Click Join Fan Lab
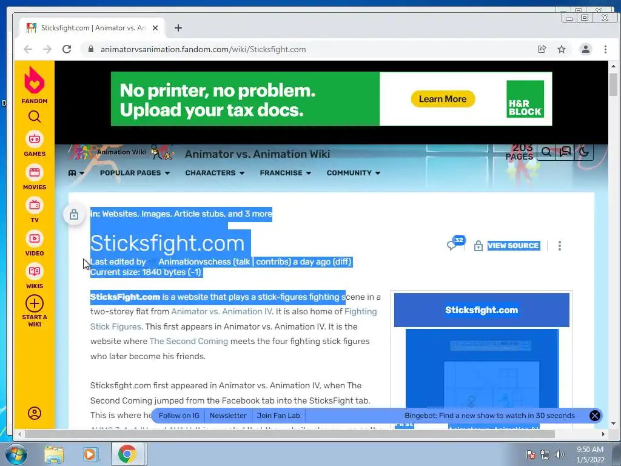The height and width of the screenshot is (466, 621). point(278,416)
